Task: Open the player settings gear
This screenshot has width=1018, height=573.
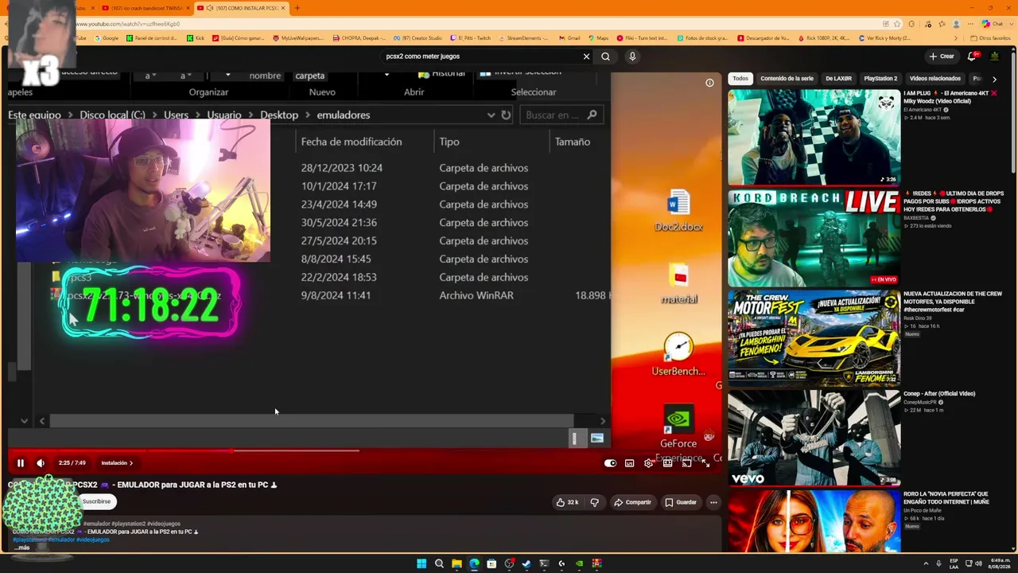Action: (x=648, y=463)
